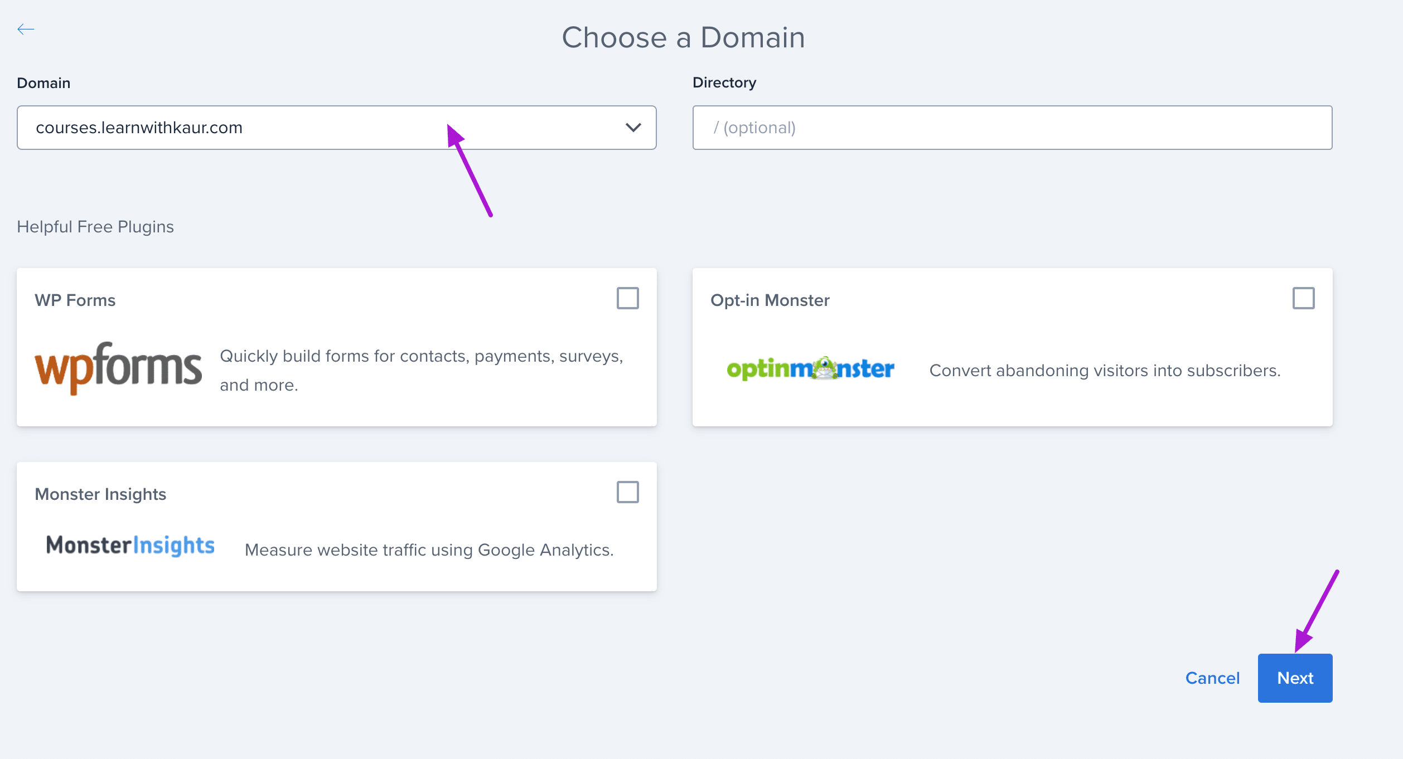Click the Next button
Image resolution: width=1403 pixels, height=759 pixels.
click(x=1295, y=678)
